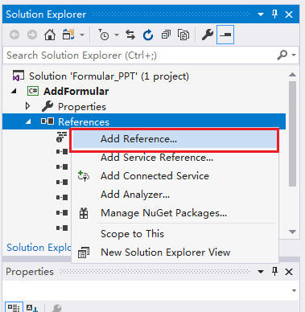This screenshot has height=312, width=305.
Task: Open project Properties via the wrench icon
Action: click(x=208, y=35)
